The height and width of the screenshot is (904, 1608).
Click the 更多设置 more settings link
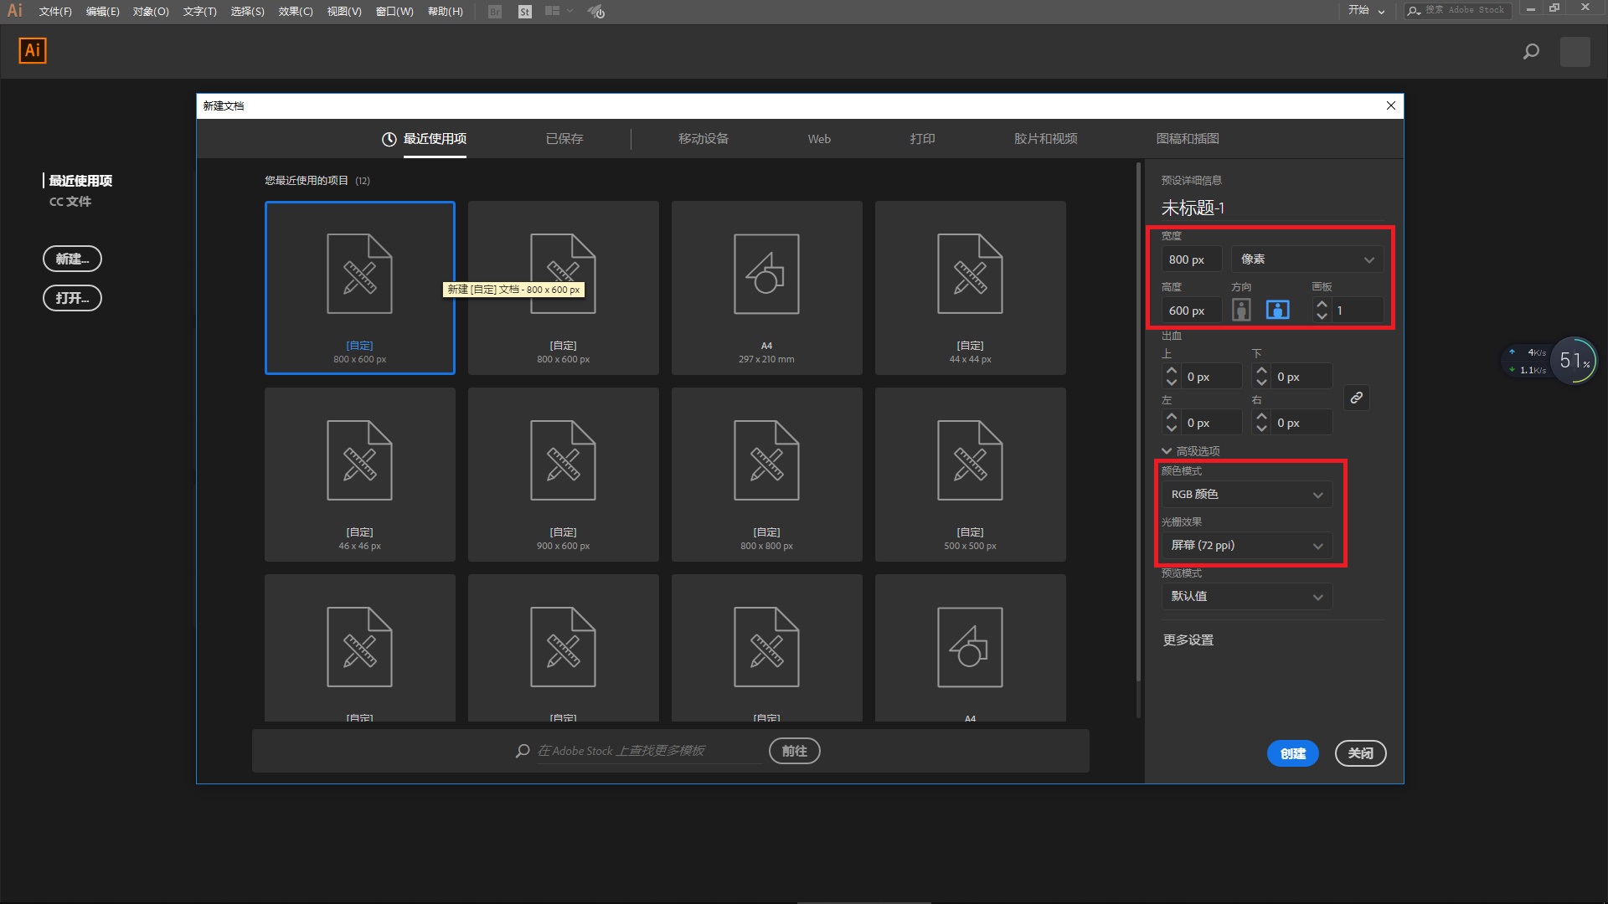click(1188, 640)
